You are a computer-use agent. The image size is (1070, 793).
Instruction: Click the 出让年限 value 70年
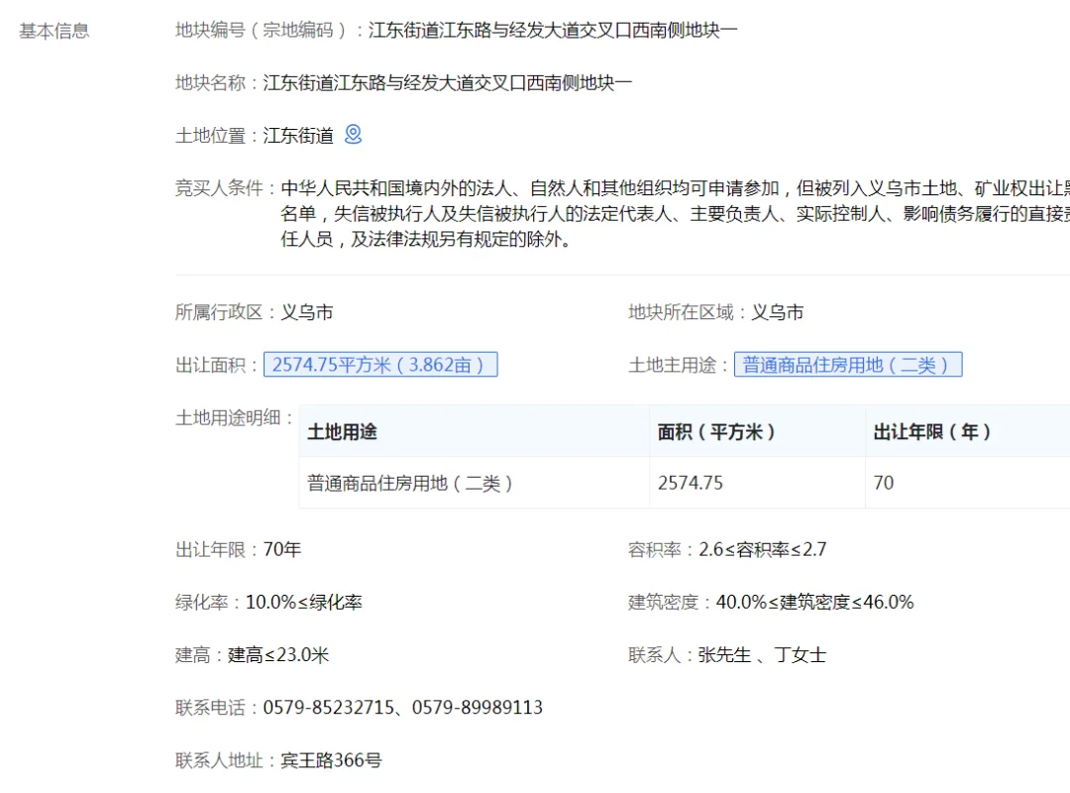coord(282,549)
